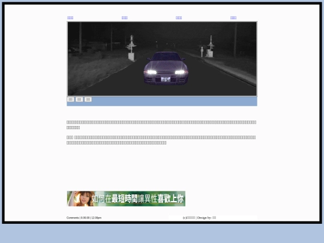Open the third navigation link above the car image

click(x=179, y=18)
